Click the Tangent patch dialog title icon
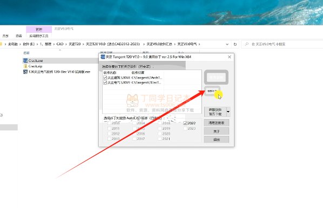This screenshot has height=208, width=323. (x=103, y=57)
